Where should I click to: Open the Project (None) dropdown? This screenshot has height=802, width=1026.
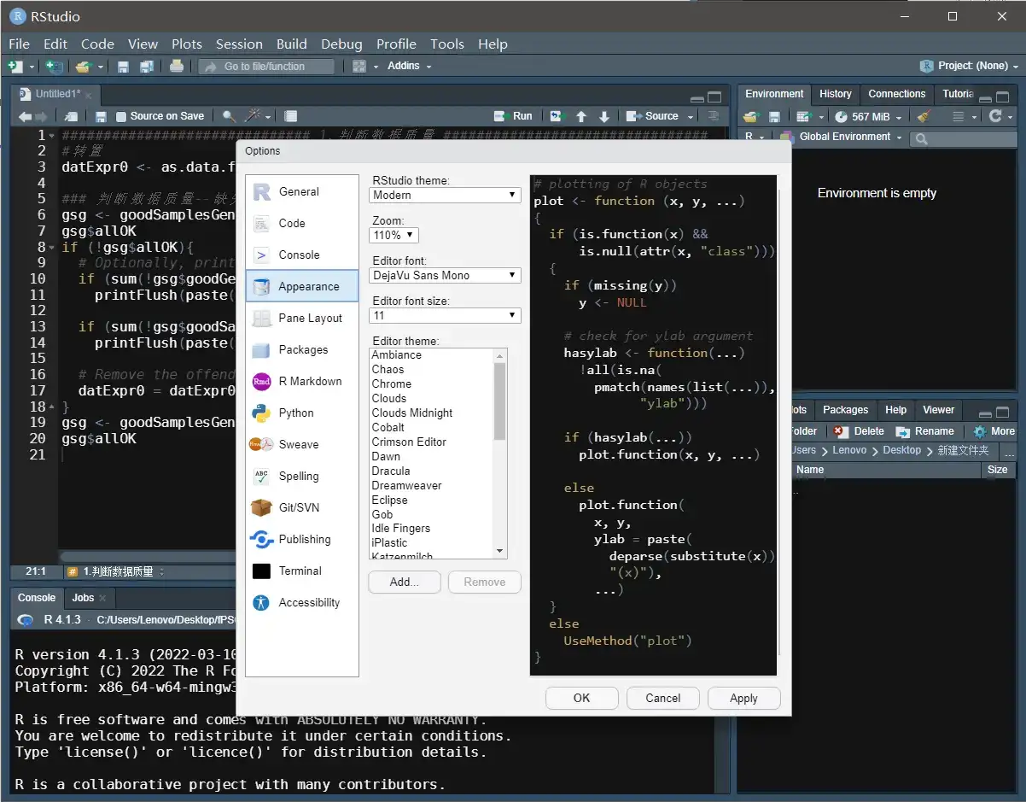(x=970, y=66)
